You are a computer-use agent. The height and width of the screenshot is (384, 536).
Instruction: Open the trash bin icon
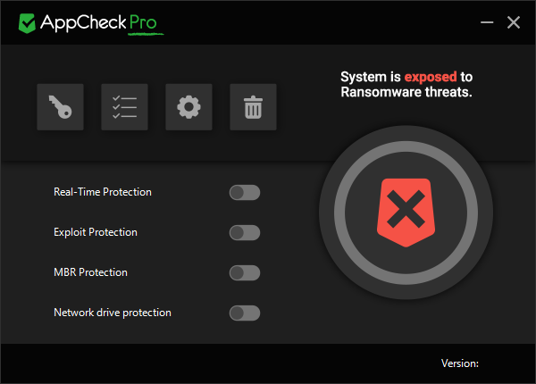point(254,107)
